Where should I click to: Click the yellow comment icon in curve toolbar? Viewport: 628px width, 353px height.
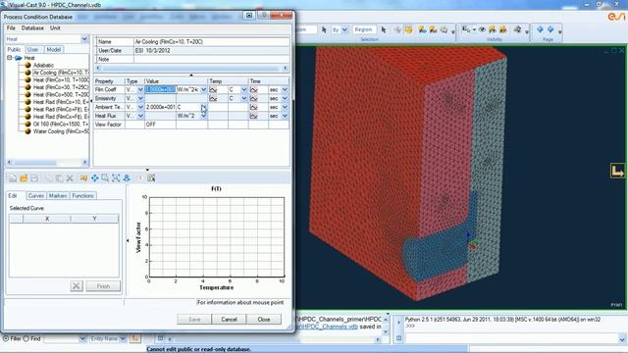[x=83, y=178]
